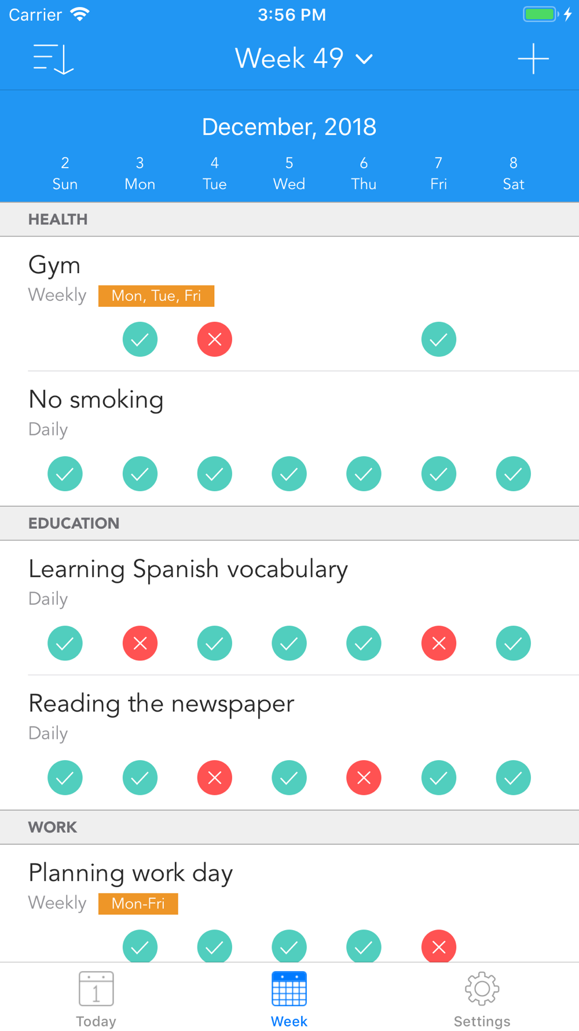
Task: Toggle No smoking check for Sunday
Action: (65, 474)
